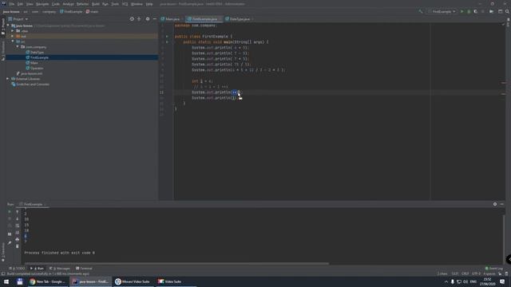Toggle Favorites side stripe button
511x287 pixels.
(3, 252)
